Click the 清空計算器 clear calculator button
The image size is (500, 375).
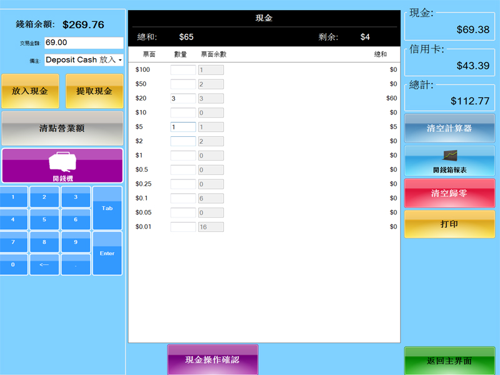coord(449,128)
